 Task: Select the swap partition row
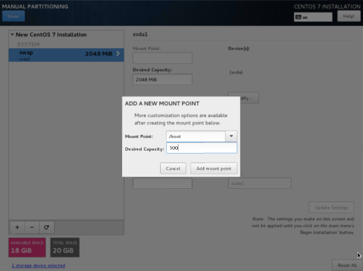66,55
